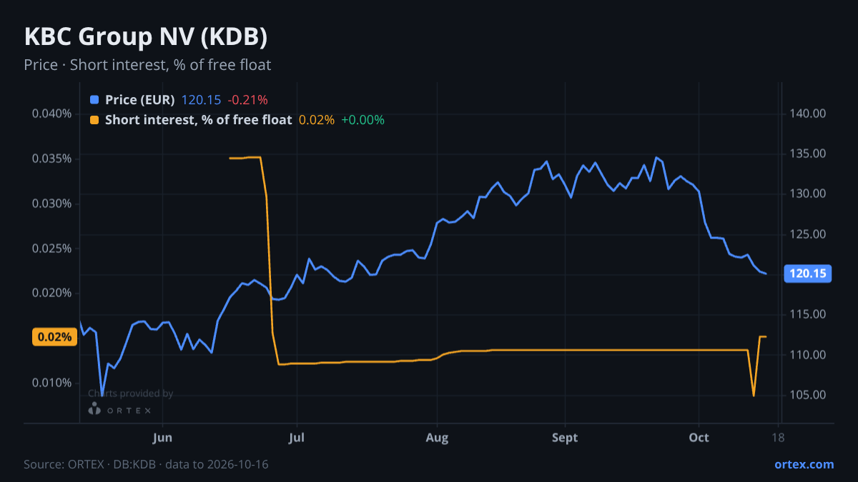Click the 110.00 right axis label
Screen dimensions: 858x482
click(808, 355)
